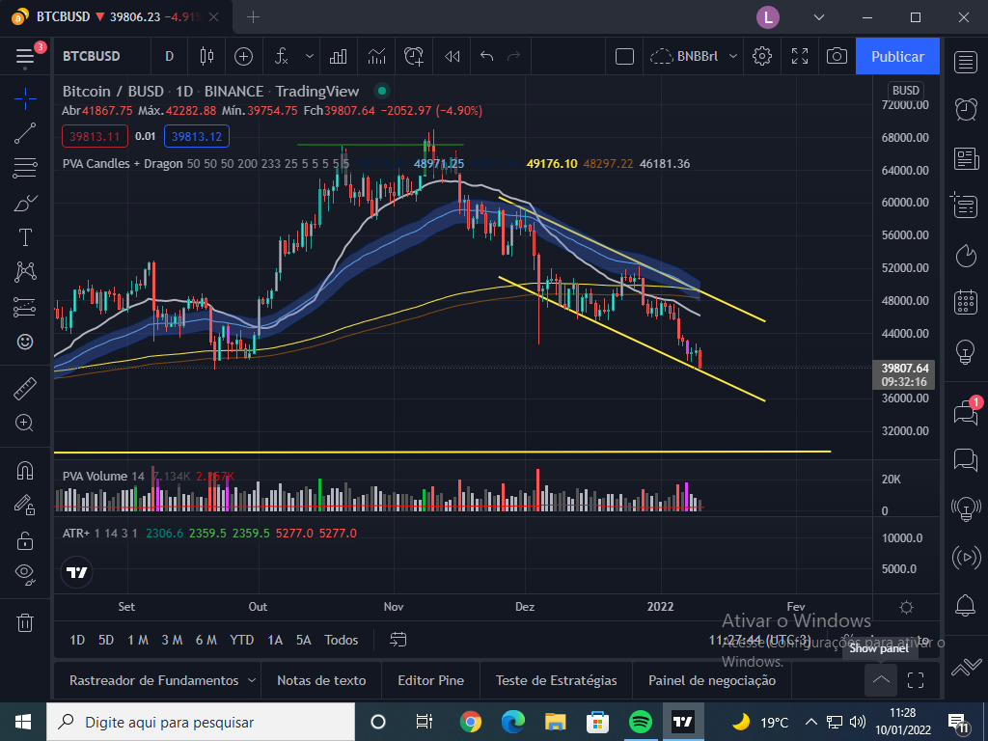
Task: Expand the BNBBrl layout dropdown arrow
Action: coord(733,56)
